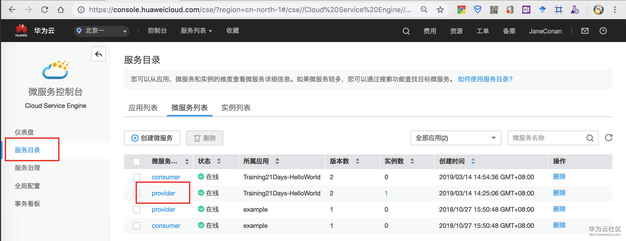Viewport: 626px width, 241px height.
Task: Open the mail messages icon in header
Action: tap(585, 31)
